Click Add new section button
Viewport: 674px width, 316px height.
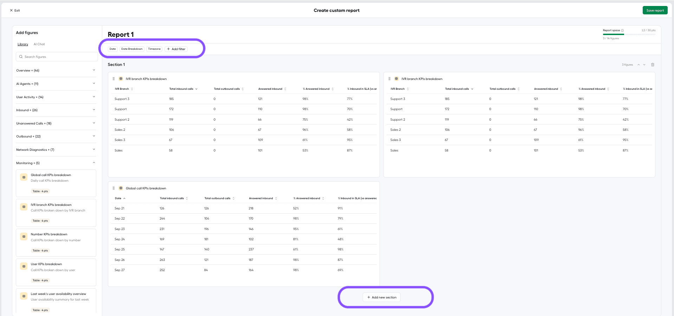(382, 297)
